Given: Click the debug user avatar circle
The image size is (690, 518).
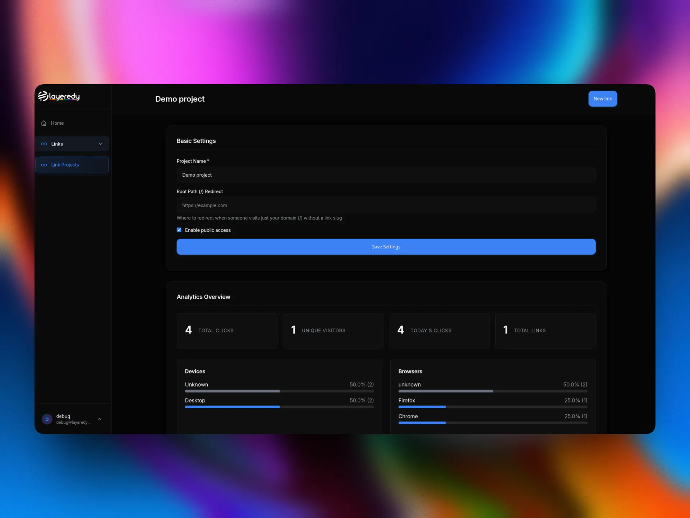Looking at the screenshot, I should point(47,419).
